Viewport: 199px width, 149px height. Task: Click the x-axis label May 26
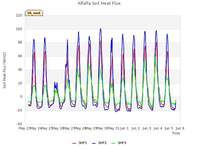58,128
